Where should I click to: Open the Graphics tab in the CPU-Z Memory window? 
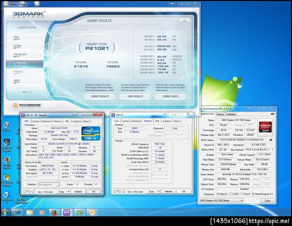pos(166,121)
